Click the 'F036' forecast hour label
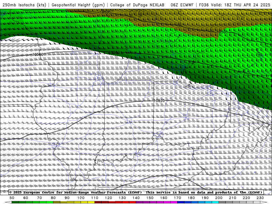 click(204, 5)
